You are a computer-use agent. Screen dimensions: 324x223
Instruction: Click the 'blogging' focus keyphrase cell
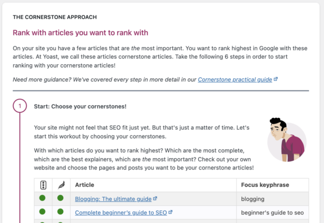253,199
